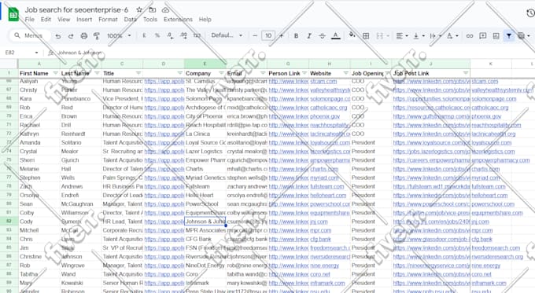The height and width of the screenshot is (293, 535).
Task: Open the Google Sheets home icon
Action: click(13, 14)
